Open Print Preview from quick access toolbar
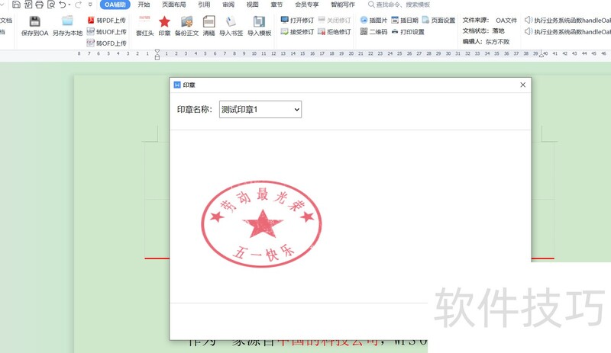The width and height of the screenshot is (611, 353). [51, 5]
